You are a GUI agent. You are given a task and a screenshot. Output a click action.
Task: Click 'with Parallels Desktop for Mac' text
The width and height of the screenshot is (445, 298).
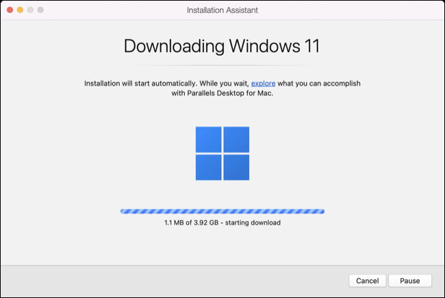(x=222, y=93)
